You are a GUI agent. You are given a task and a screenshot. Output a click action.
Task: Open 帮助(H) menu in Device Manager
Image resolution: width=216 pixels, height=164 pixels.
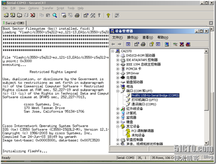[x=163, y=37]
